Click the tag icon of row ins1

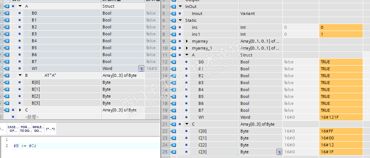pos(173,34)
